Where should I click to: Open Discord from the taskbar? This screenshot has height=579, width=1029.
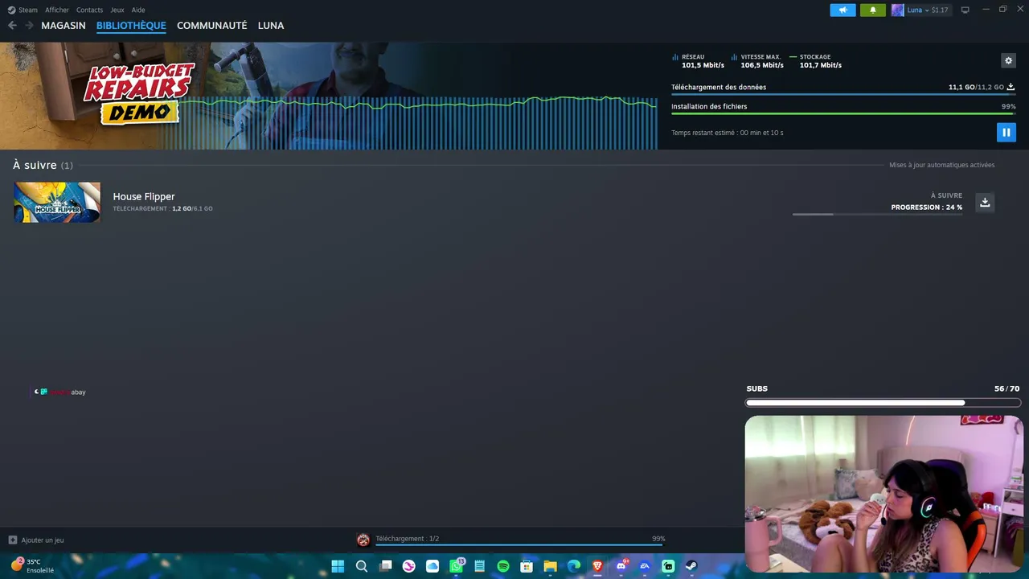621,566
